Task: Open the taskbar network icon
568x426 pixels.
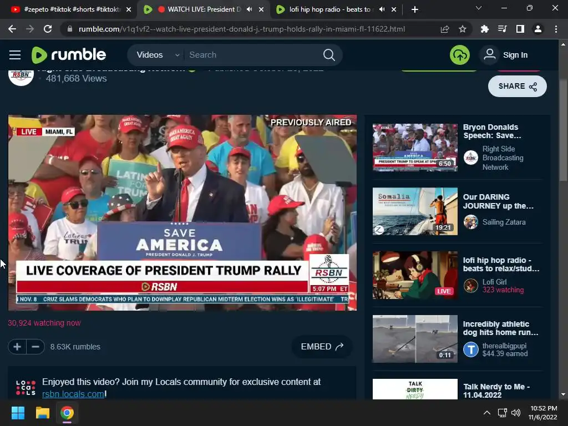Action: tap(502, 413)
